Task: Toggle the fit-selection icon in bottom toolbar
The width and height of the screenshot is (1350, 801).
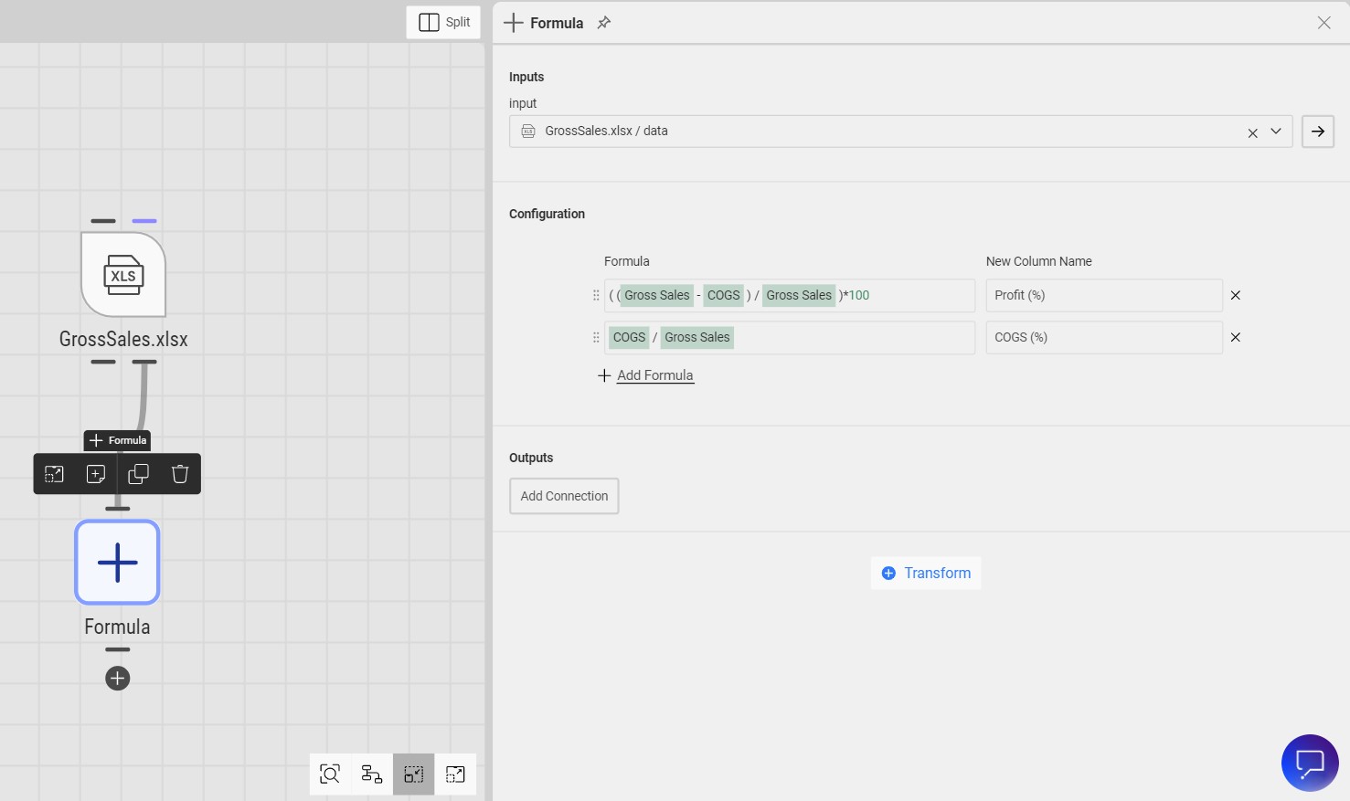Action: [x=413, y=774]
